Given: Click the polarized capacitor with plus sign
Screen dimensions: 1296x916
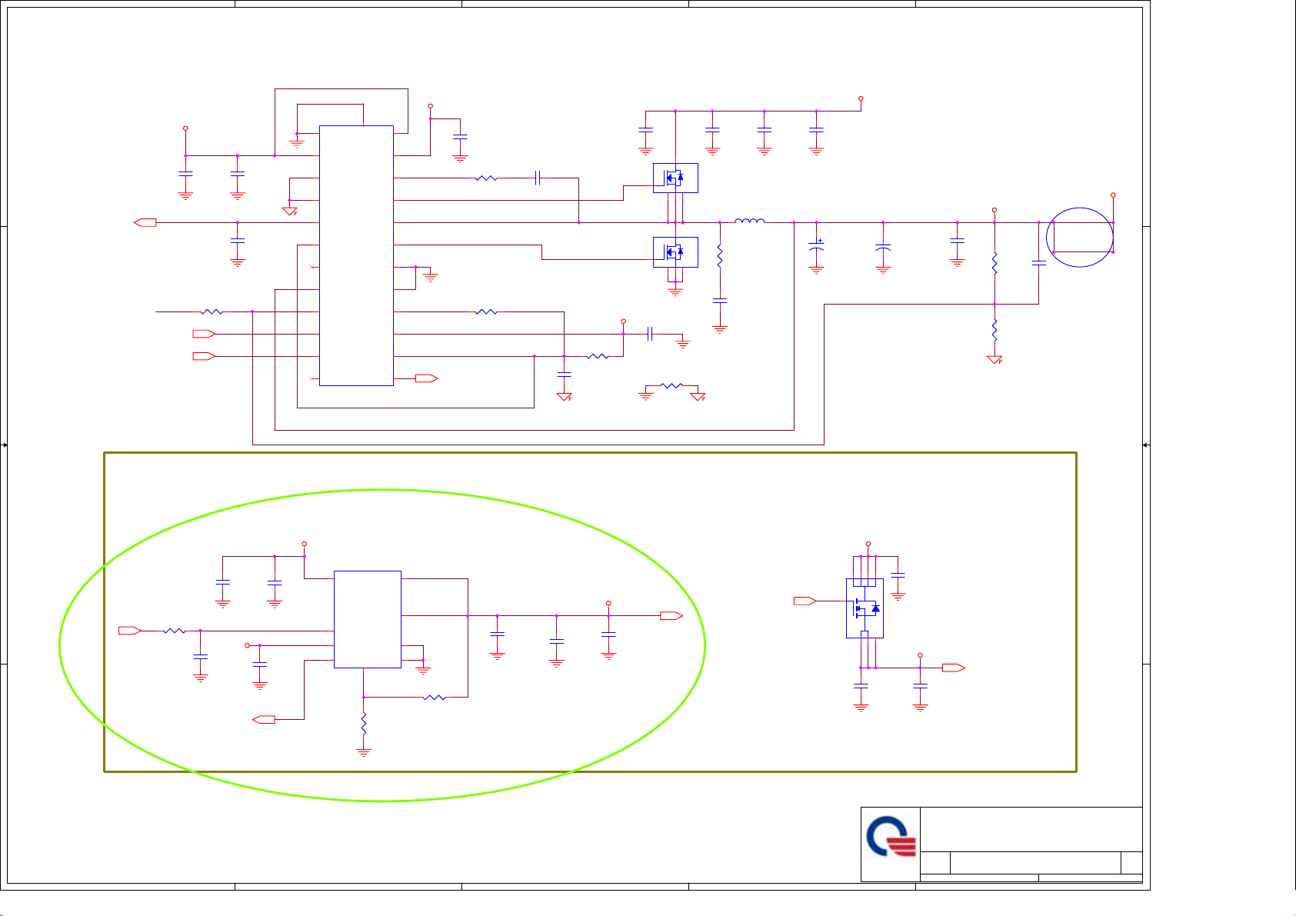Looking at the screenshot, I should click(817, 247).
